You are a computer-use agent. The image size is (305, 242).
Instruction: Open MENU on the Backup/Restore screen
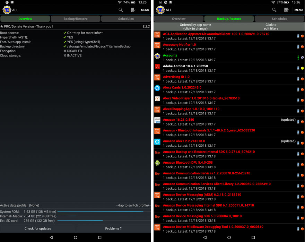coord(298,10)
